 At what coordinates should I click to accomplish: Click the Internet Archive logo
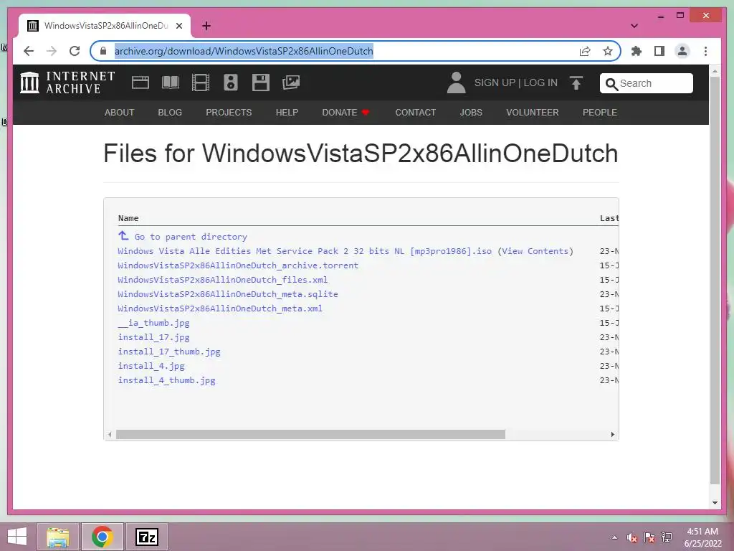pos(67,83)
